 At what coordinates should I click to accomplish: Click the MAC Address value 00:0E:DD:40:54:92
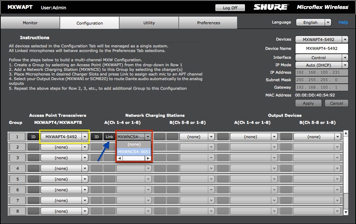point(315,95)
